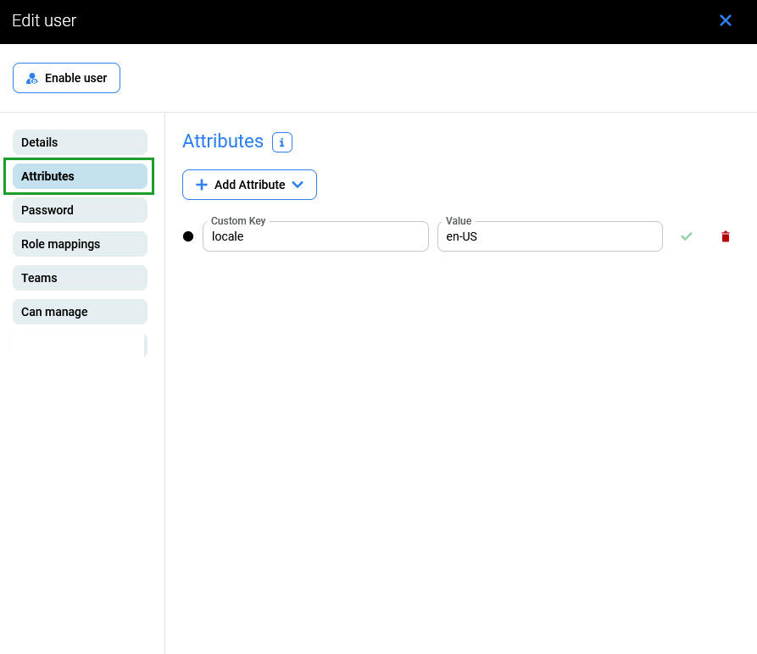Delete the locale attribute with trash icon

click(x=726, y=236)
